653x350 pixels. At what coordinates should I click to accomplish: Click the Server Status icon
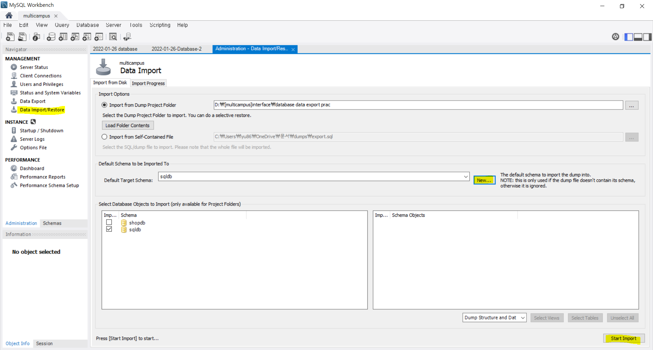click(14, 67)
